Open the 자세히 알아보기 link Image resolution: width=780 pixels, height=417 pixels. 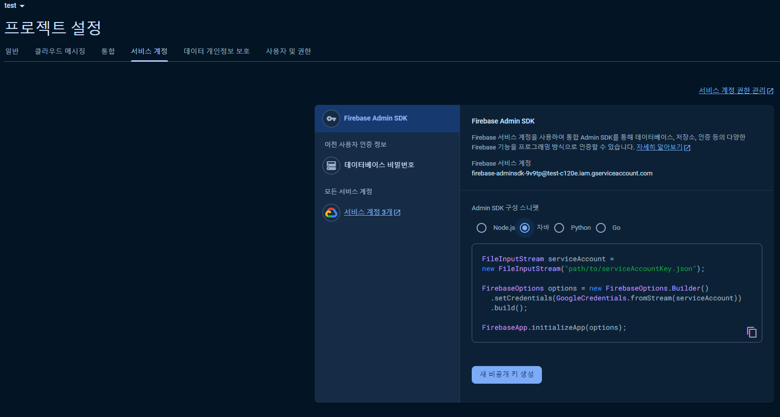pos(659,147)
